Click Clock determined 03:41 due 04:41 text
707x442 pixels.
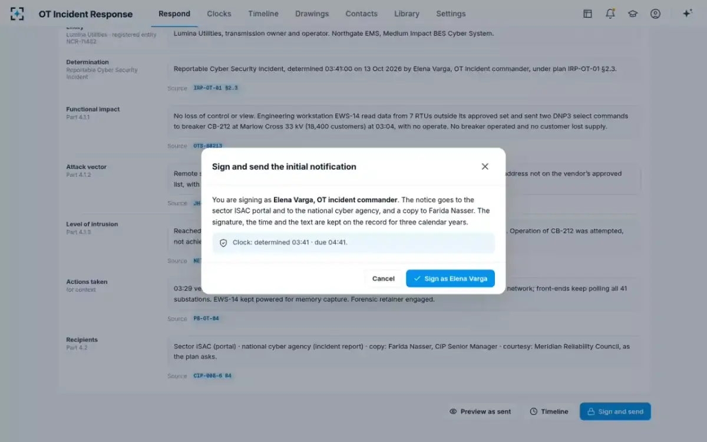pyautogui.click(x=290, y=243)
